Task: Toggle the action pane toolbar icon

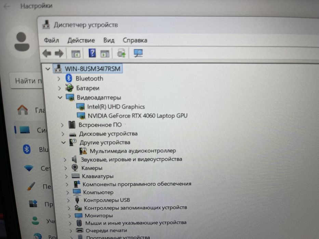Action: [x=105, y=54]
